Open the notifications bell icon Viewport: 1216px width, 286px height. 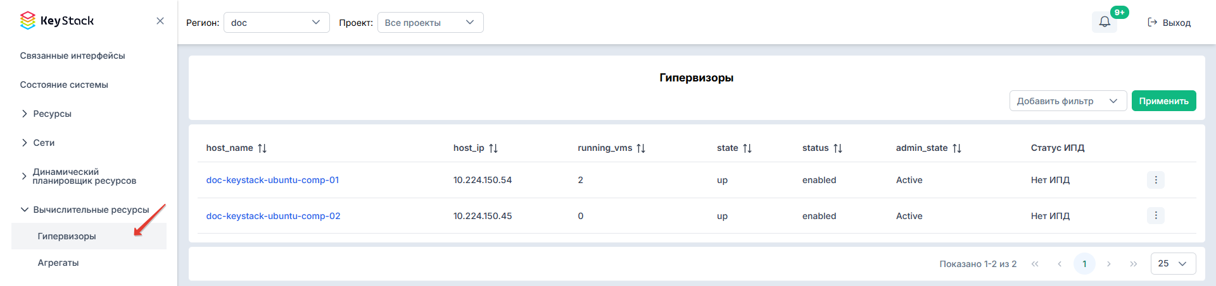click(x=1105, y=22)
